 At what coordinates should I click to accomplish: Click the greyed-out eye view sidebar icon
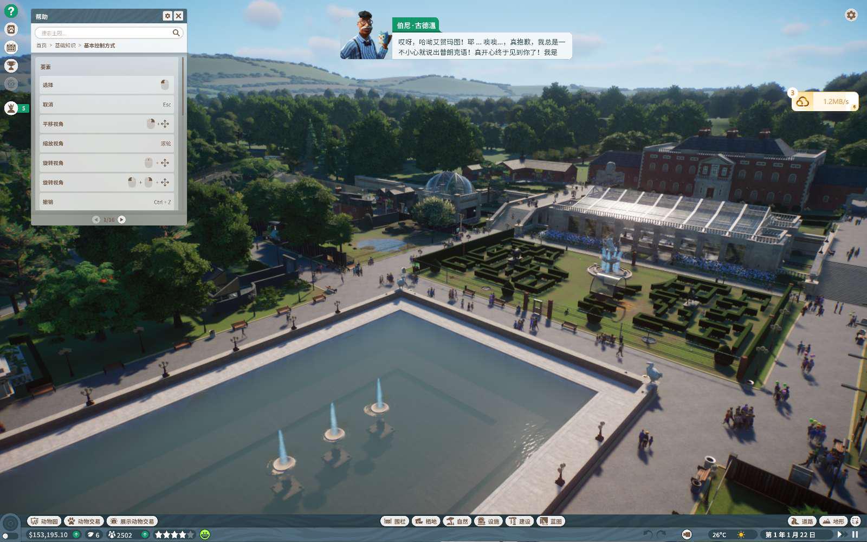(x=11, y=83)
